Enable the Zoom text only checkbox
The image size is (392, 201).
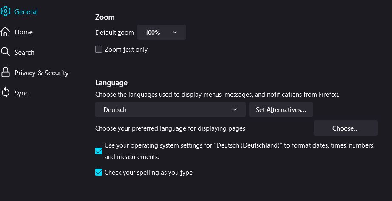(99, 49)
